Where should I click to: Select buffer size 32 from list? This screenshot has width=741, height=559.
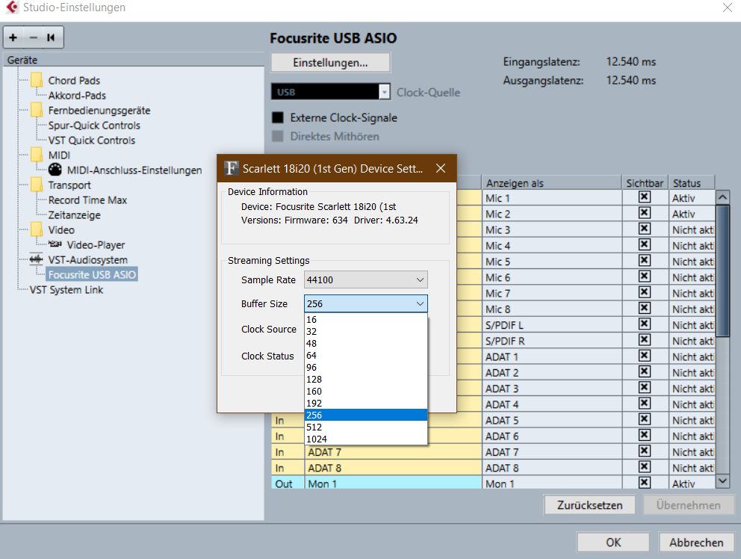[366, 331]
